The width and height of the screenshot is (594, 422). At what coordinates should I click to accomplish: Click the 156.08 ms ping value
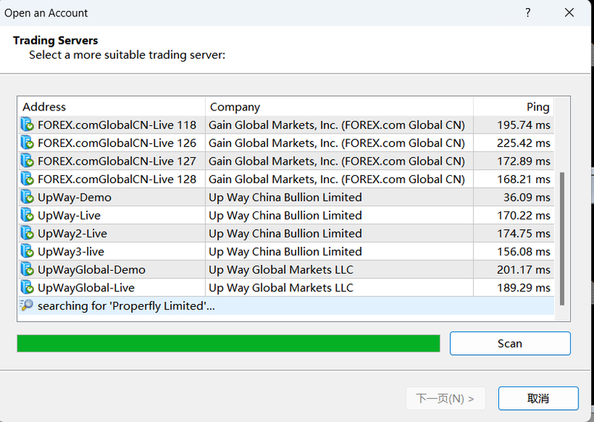point(523,251)
